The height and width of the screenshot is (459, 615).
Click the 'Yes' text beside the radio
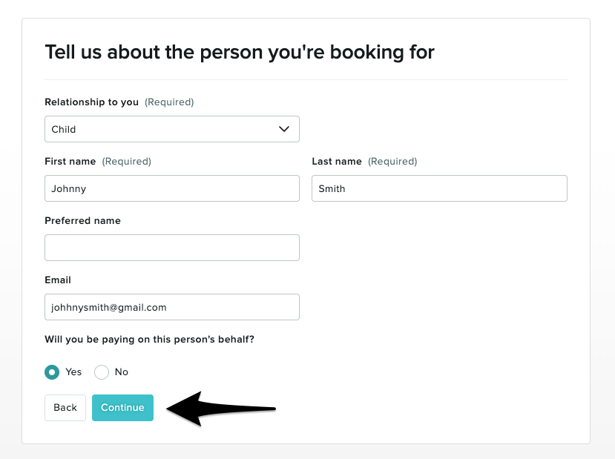[73, 372]
